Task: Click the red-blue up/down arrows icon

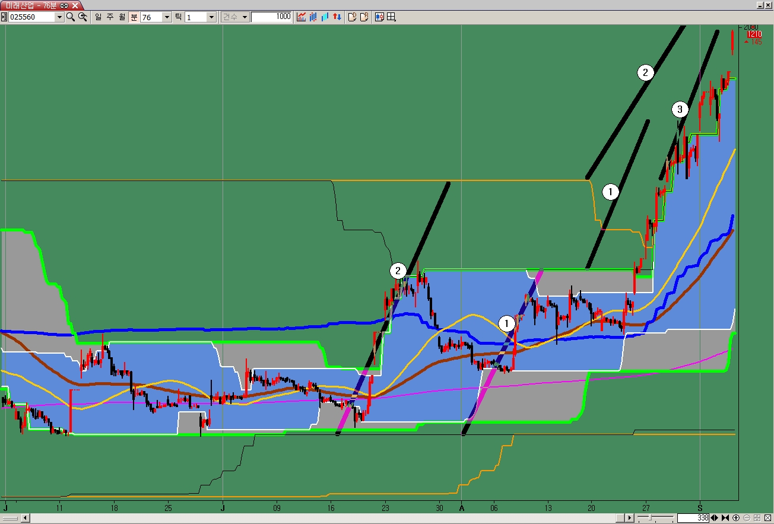Action: (x=337, y=17)
